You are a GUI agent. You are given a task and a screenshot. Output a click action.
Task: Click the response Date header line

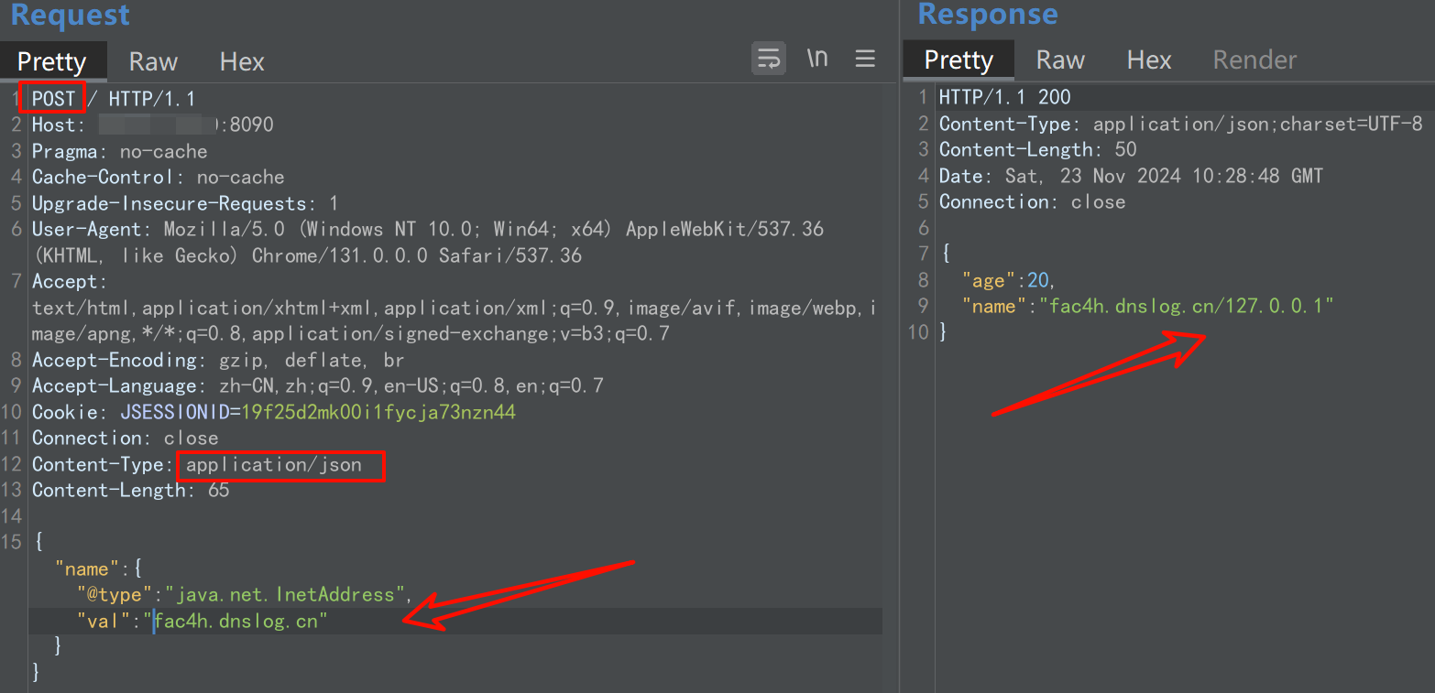coord(1132,176)
